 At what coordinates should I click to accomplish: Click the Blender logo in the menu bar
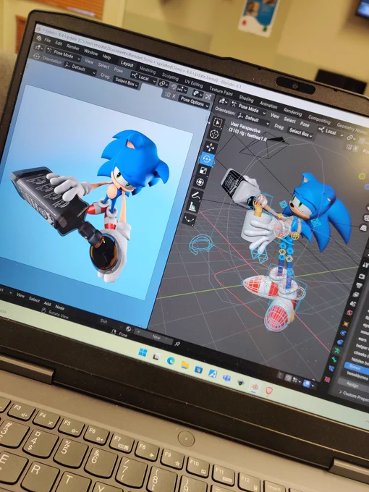(x=39, y=38)
